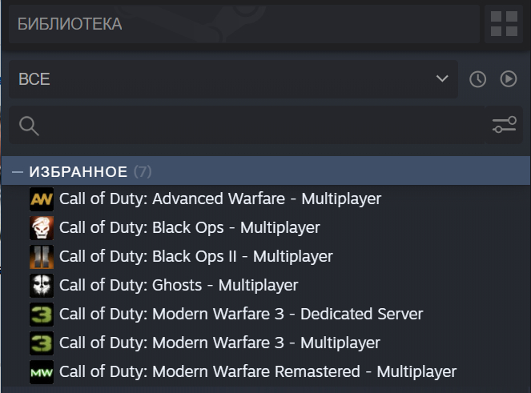Open the ВСЕ category dropdown
Viewport: 531px width, 393px height.
click(233, 79)
